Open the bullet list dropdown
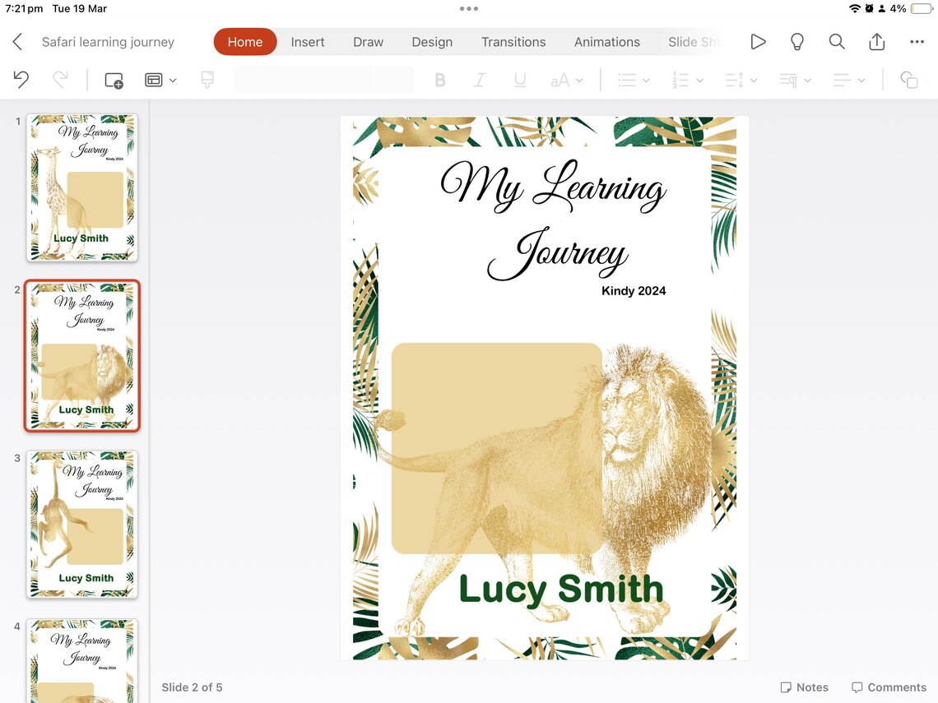 634,80
